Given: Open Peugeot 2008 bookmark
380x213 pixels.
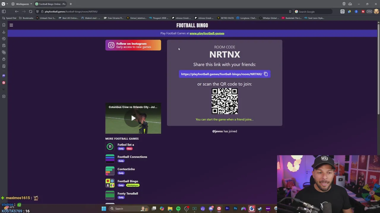Looking at the screenshot, I should pyautogui.click(x=159, y=18).
